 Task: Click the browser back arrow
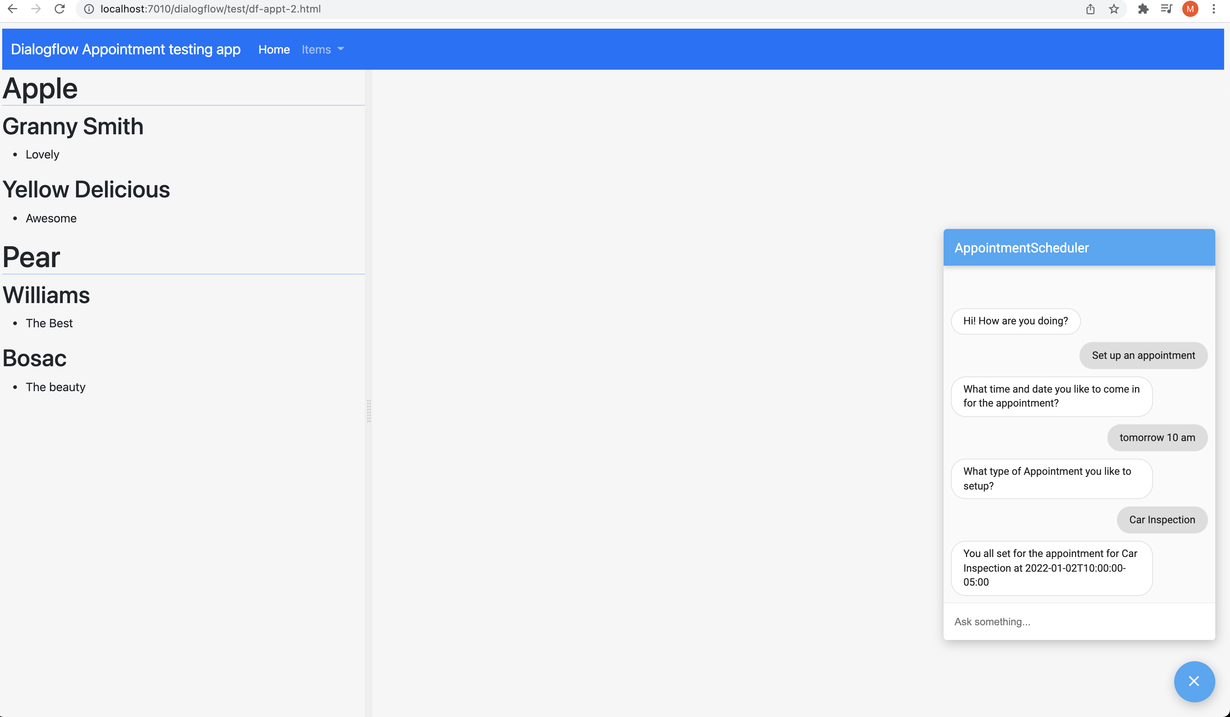coord(13,9)
